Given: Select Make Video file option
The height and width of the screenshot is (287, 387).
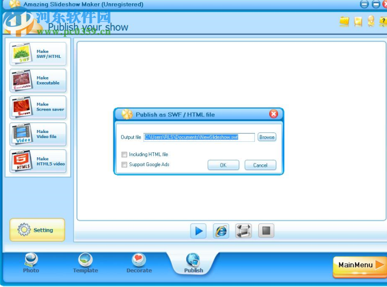Looking at the screenshot, I should tap(38, 134).
